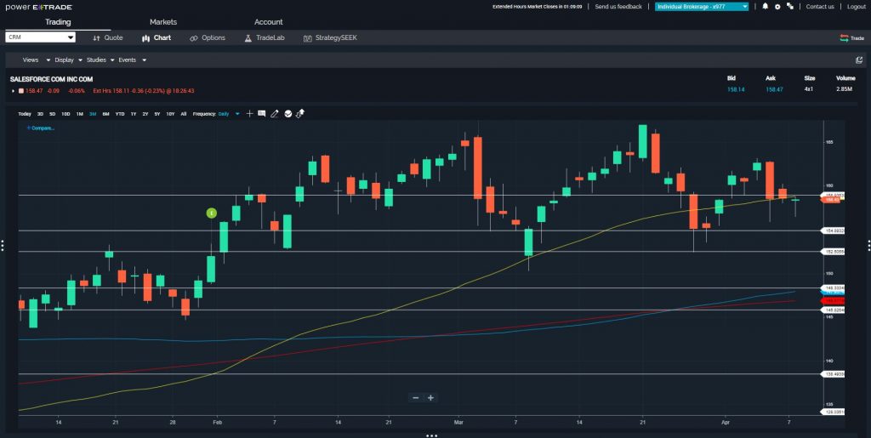Expand the Events menu

click(132, 60)
